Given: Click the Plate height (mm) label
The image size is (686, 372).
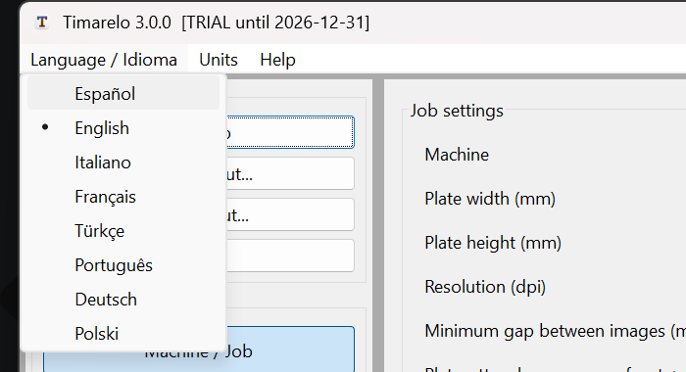Looking at the screenshot, I should coord(493,243).
